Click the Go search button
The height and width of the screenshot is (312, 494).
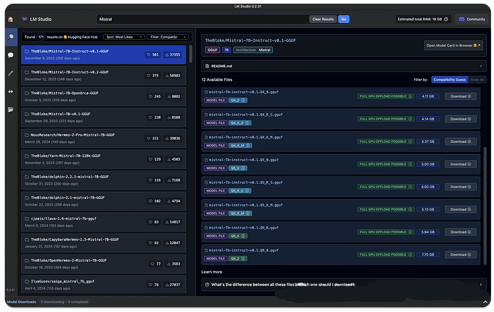344,19
